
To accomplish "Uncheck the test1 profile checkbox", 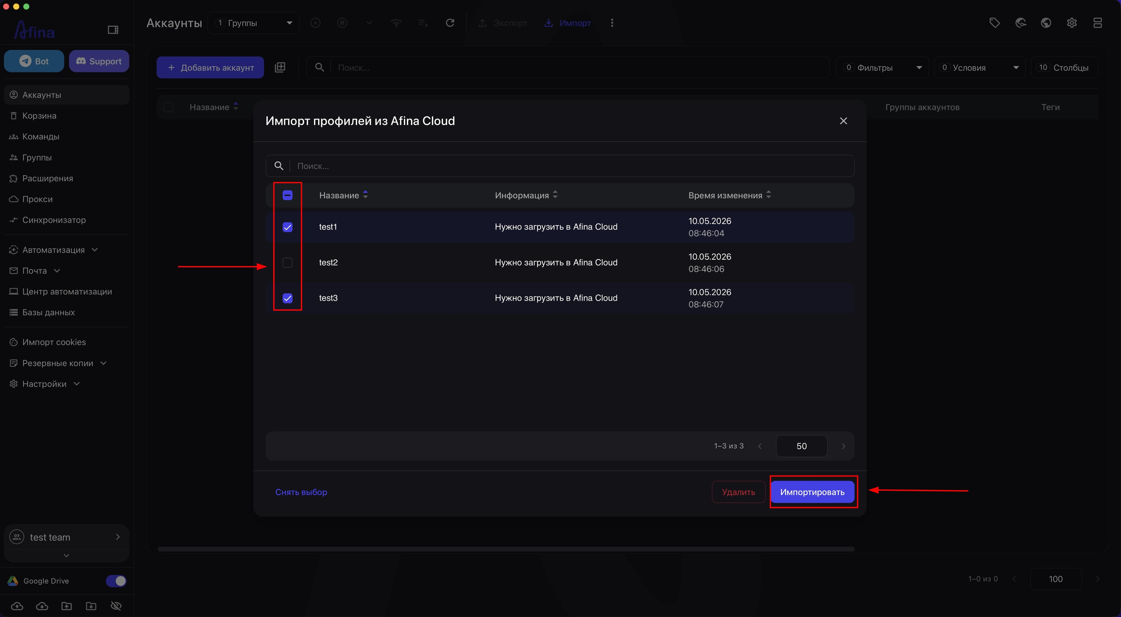I will coord(288,227).
